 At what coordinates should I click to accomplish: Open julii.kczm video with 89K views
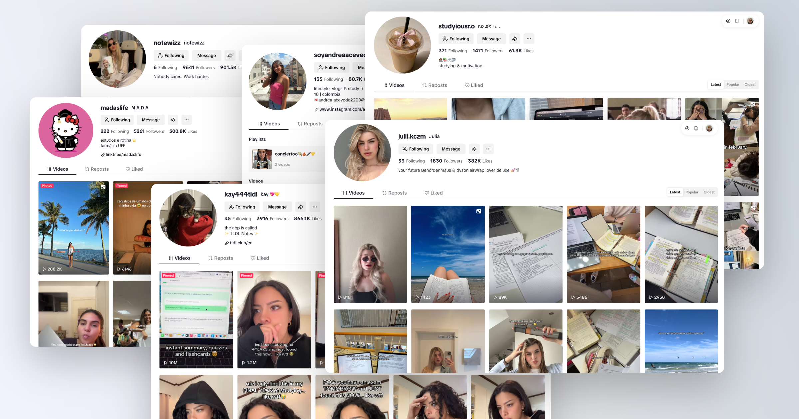[x=525, y=254]
